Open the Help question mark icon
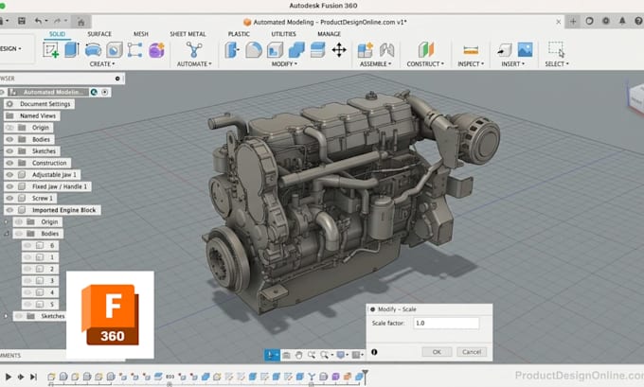The image size is (644, 387). (638, 21)
